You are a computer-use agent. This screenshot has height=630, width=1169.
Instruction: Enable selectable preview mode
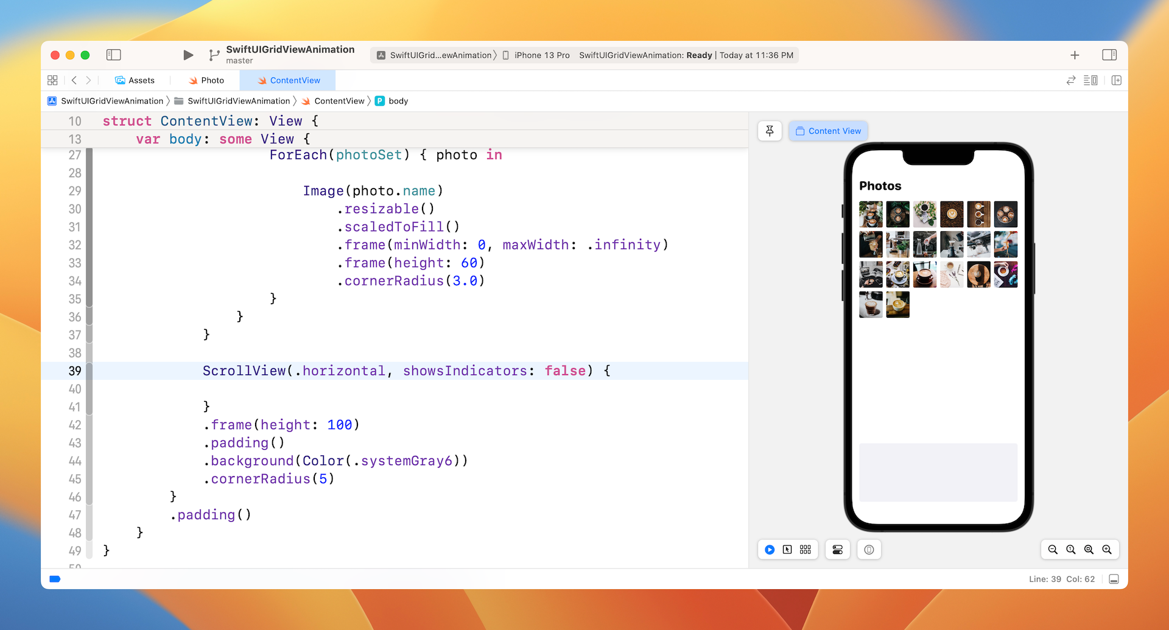point(787,550)
